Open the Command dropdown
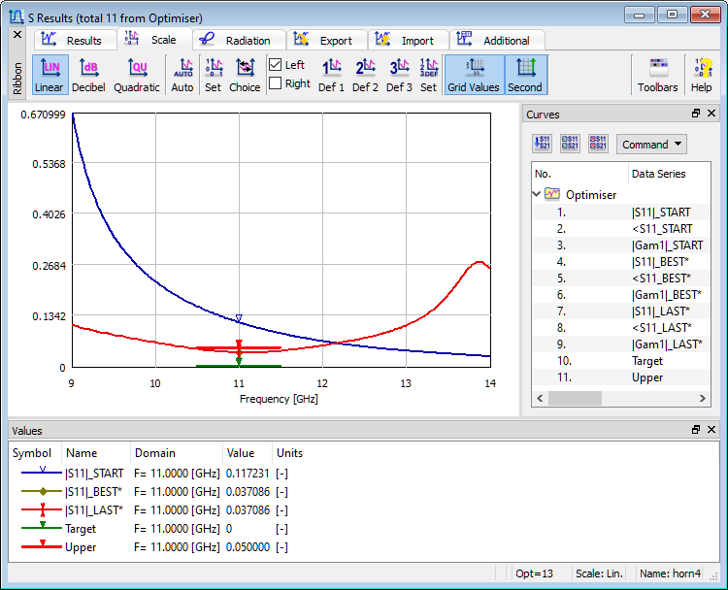This screenshot has height=590, width=728. (651, 145)
